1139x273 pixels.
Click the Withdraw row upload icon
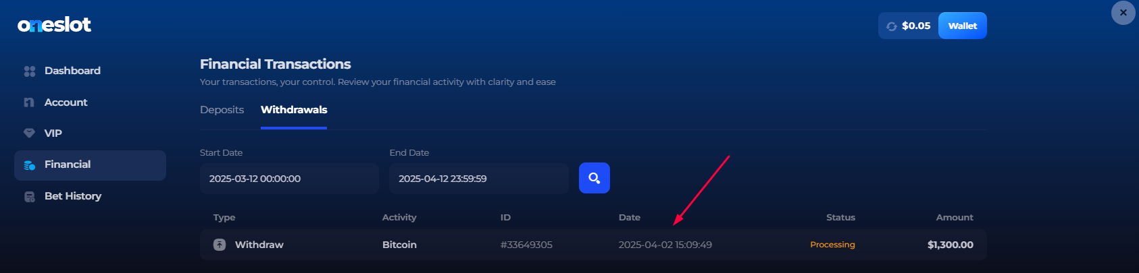(220, 245)
